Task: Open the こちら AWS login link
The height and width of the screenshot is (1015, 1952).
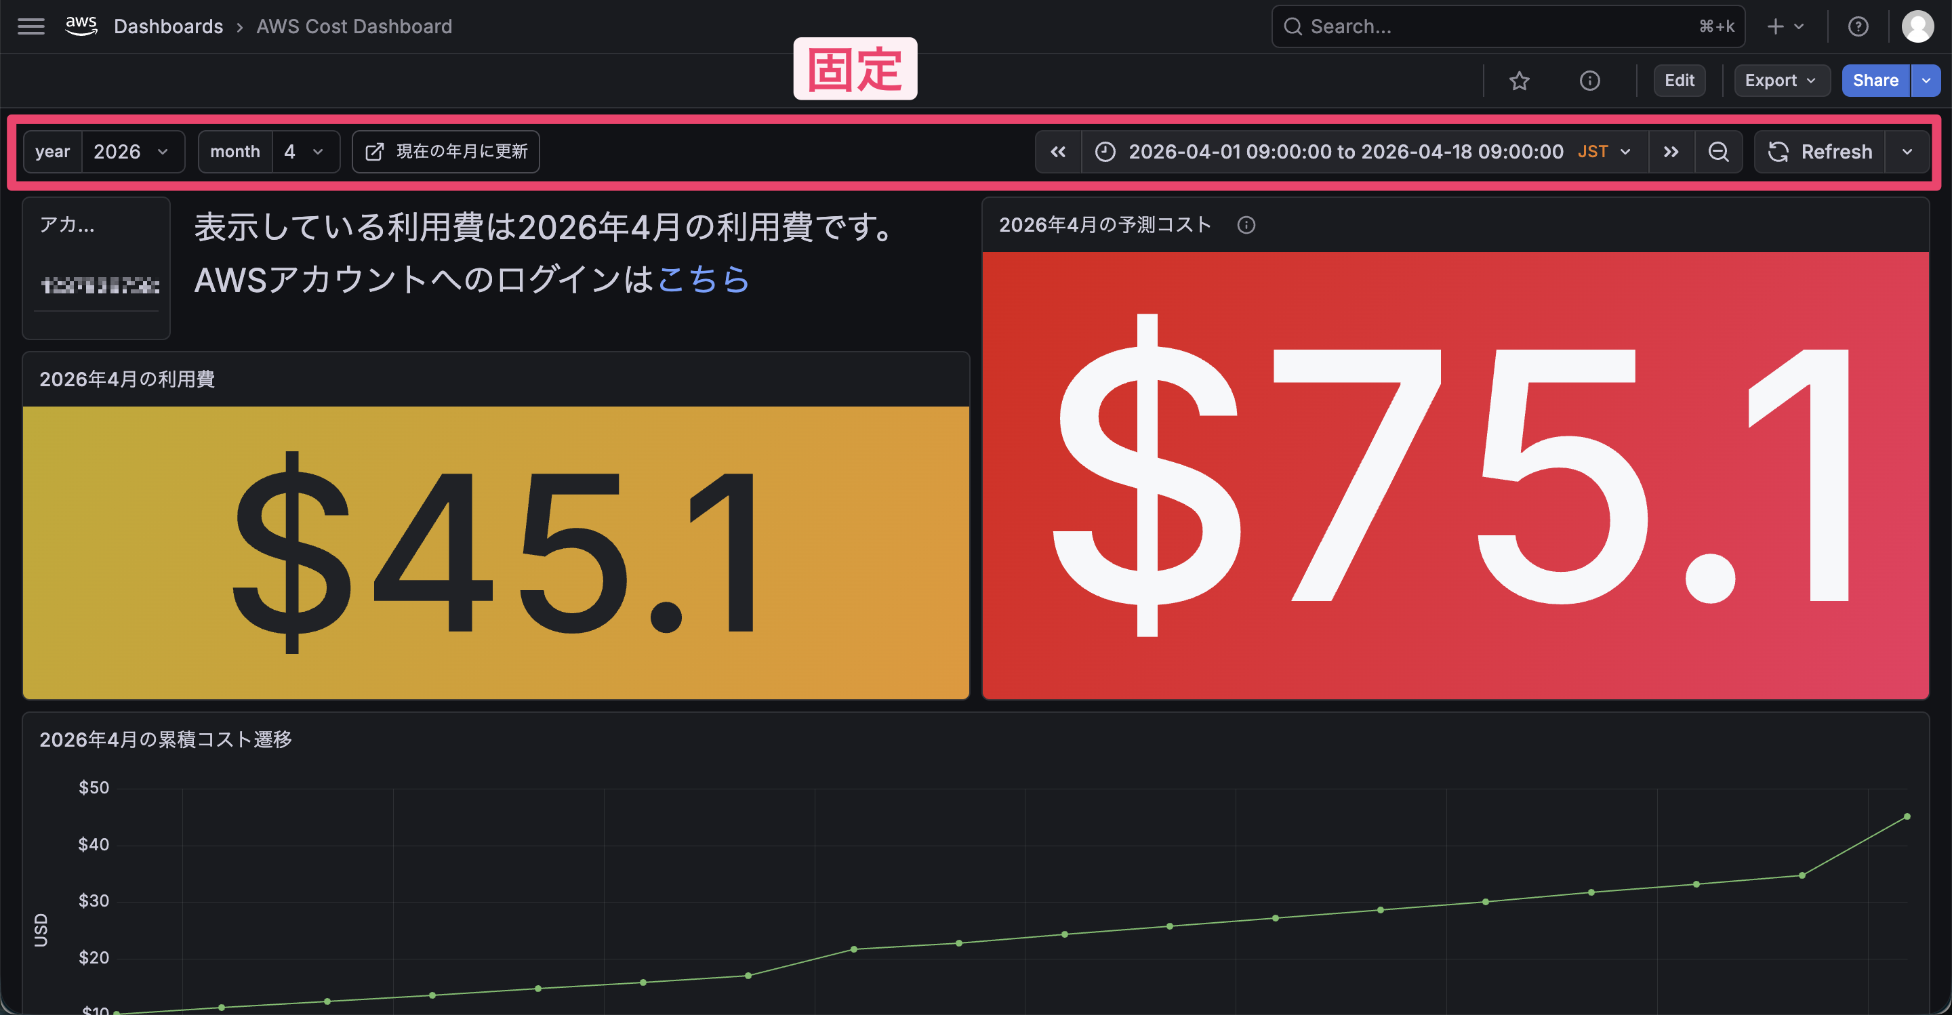Action: [x=704, y=280]
